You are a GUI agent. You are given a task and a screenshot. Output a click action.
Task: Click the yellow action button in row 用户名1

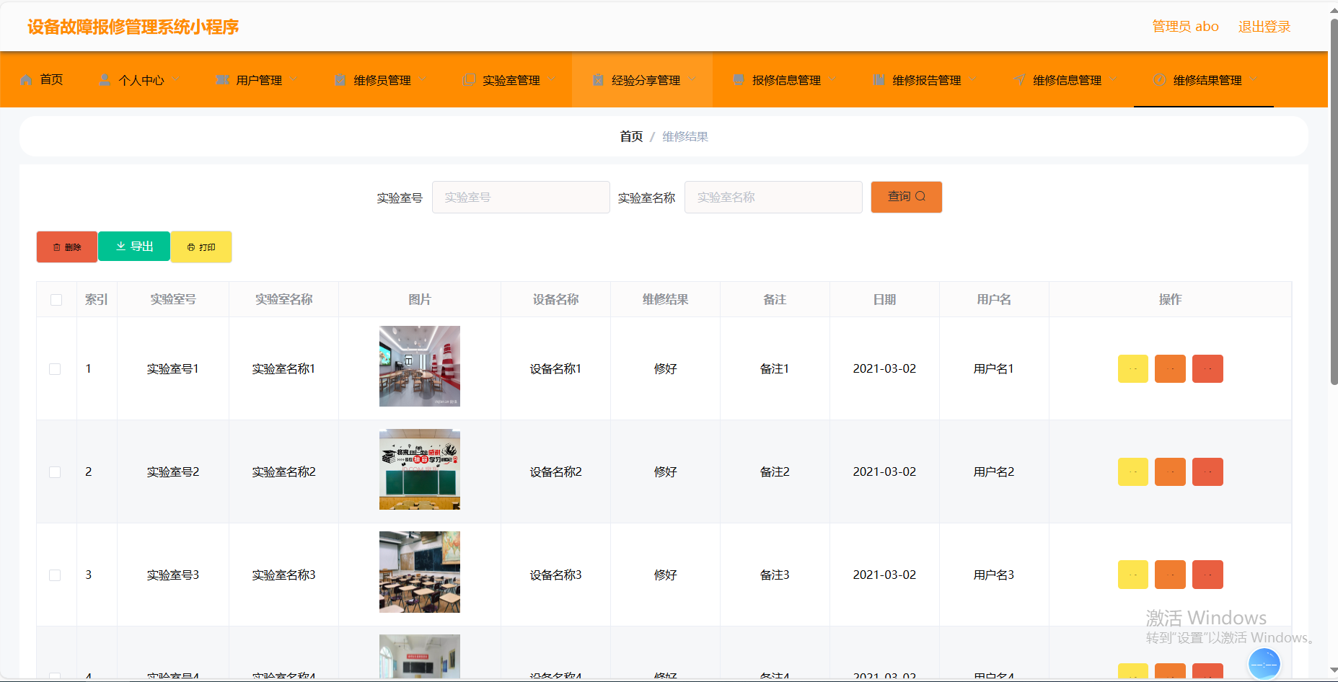tap(1133, 369)
